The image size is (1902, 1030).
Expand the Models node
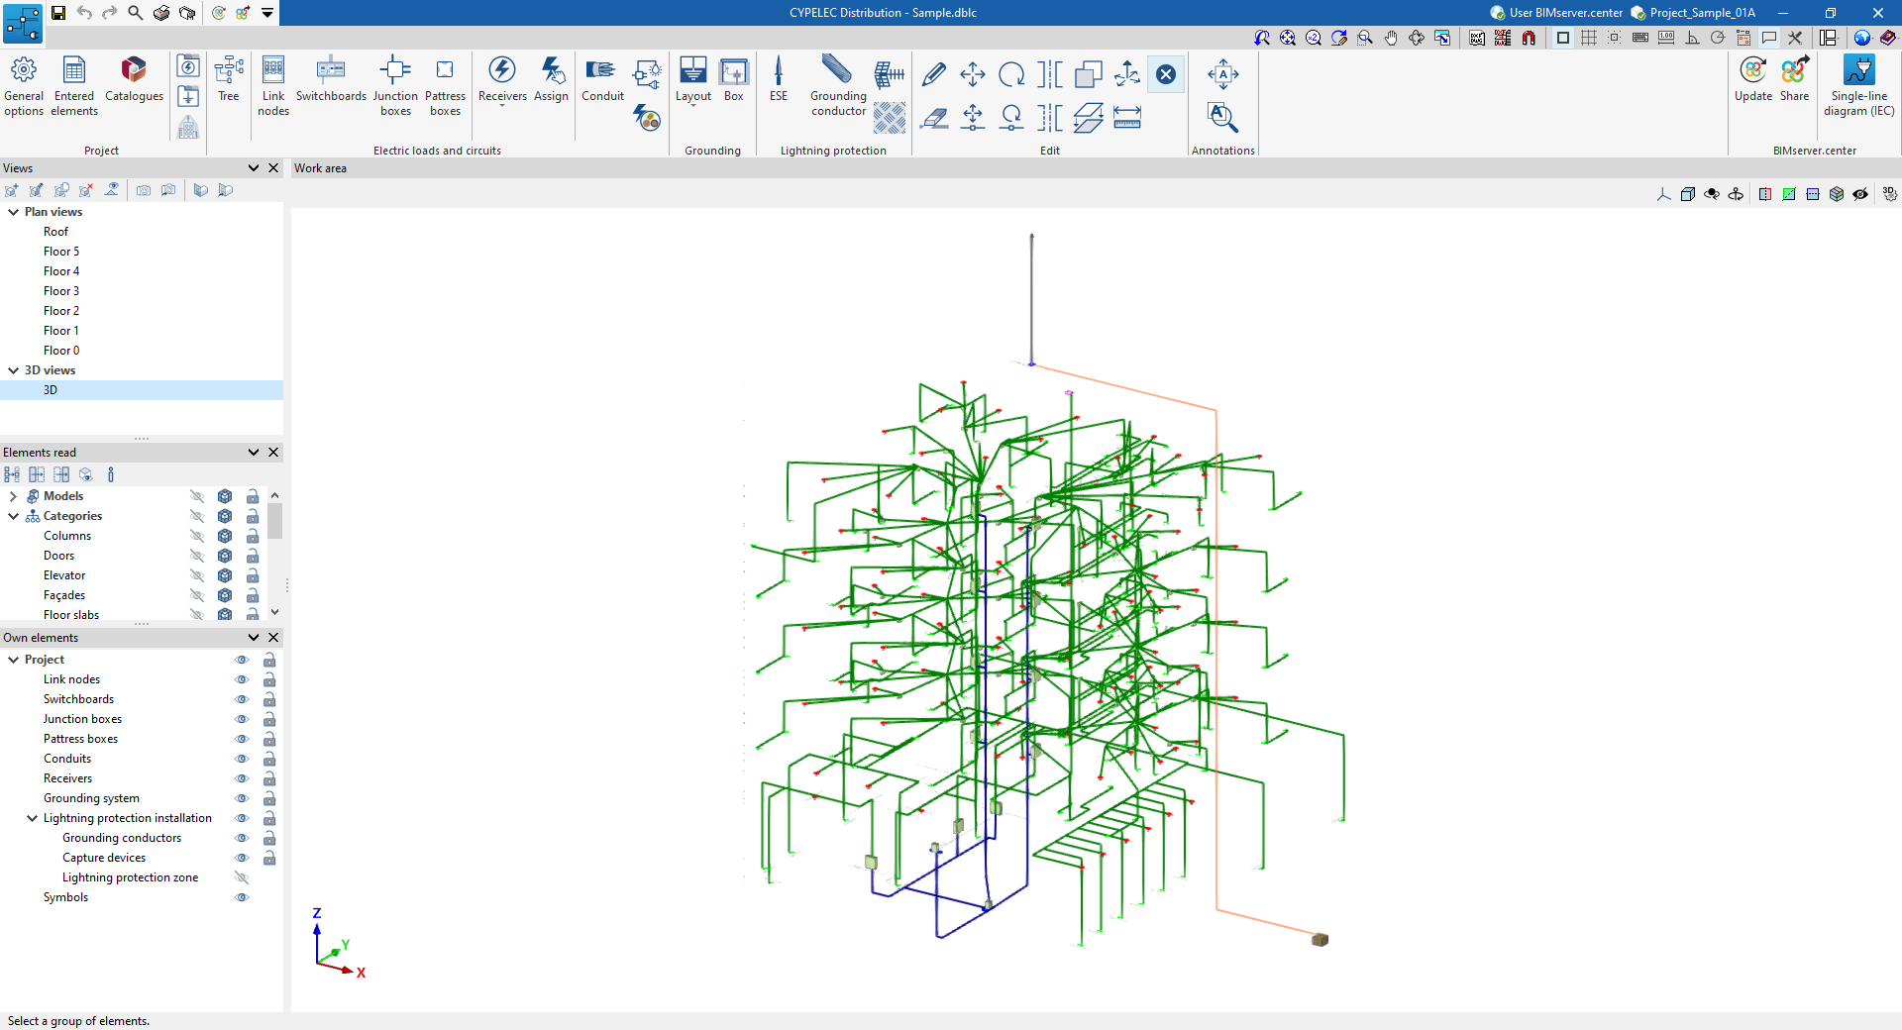[14, 496]
